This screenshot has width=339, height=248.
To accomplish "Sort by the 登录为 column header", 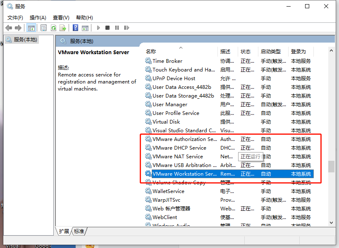I will pos(301,51).
